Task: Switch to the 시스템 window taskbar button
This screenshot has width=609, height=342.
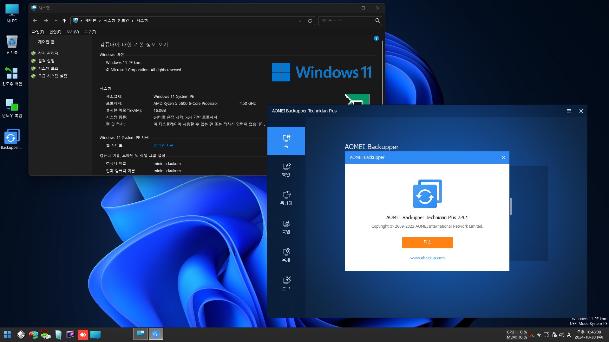Action: point(141,334)
